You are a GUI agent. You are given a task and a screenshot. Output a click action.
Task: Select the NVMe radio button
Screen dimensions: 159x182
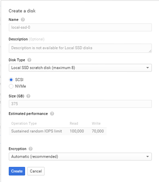point(11,86)
